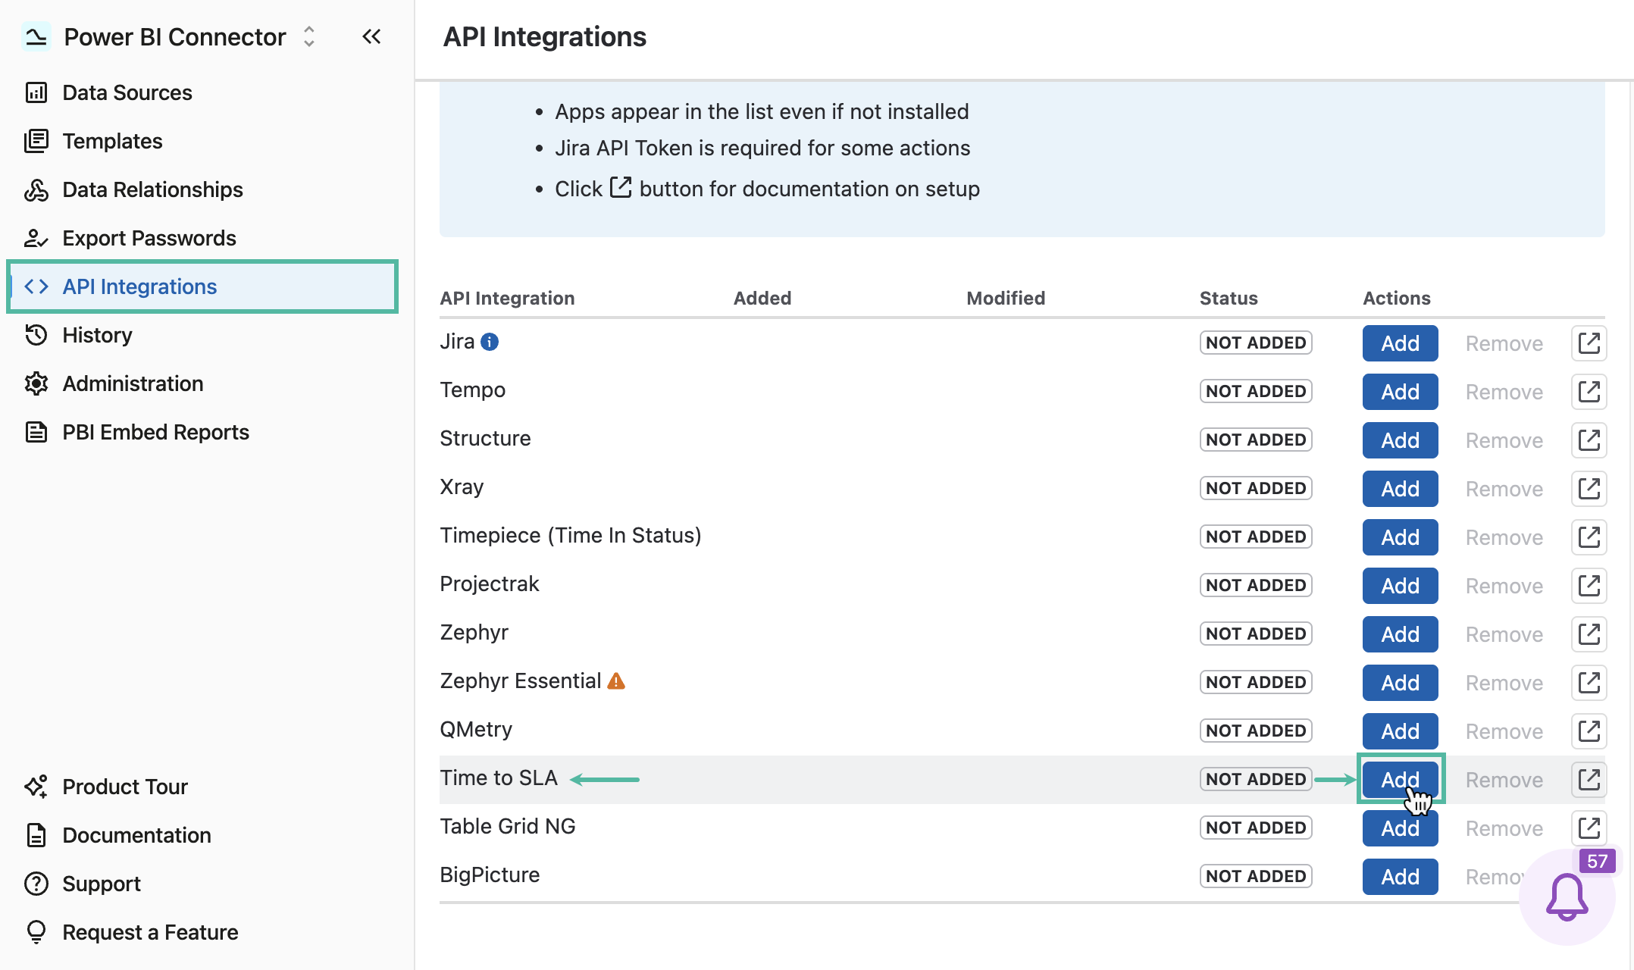Screen dimensions: 1634x970
Task: Add the Timepiece integration
Action: click(1400, 537)
